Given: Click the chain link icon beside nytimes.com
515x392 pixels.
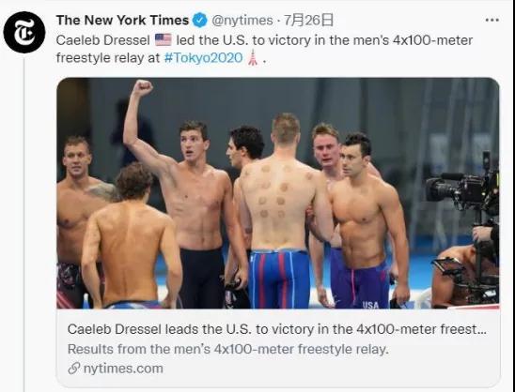Looking at the screenshot, I should pyautogui.click(x=74, y=368).
